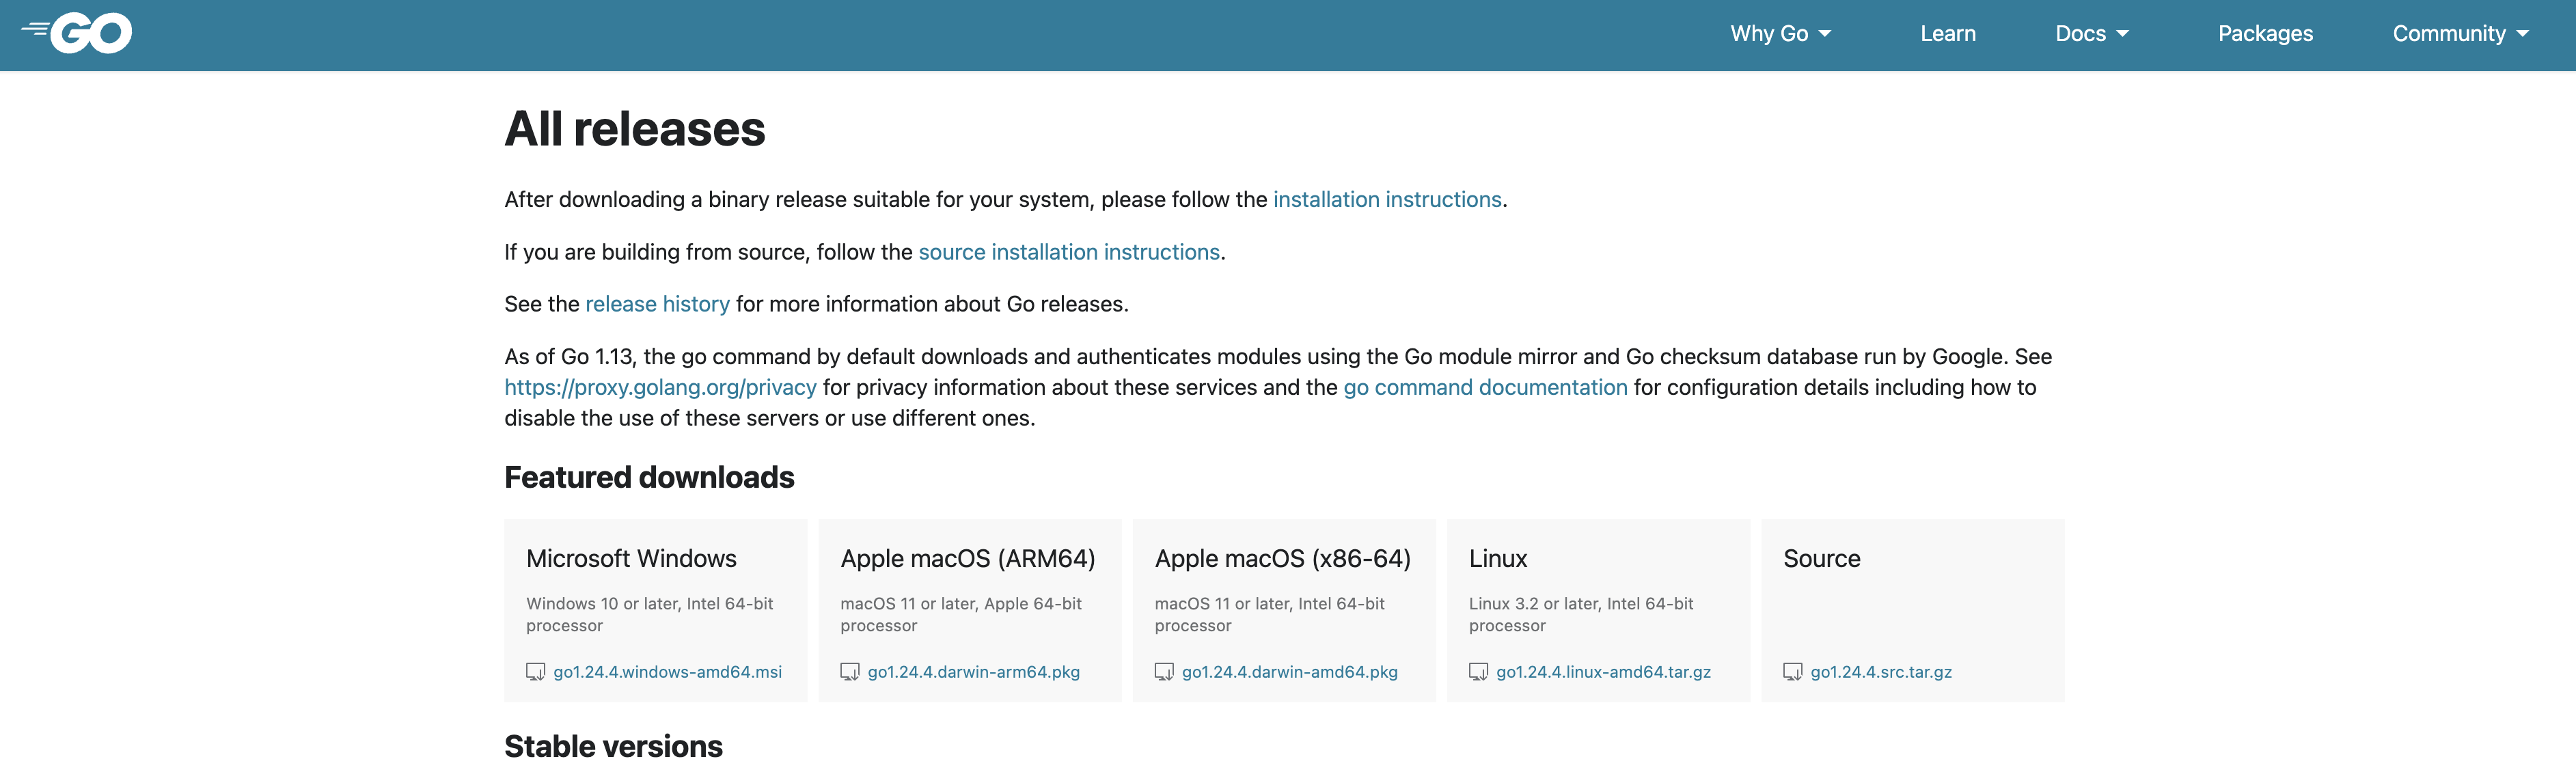Image resolution: width=2576 pixels, height=772 pixels.
Task: Go to Packages page
Action: (2265, 34)
